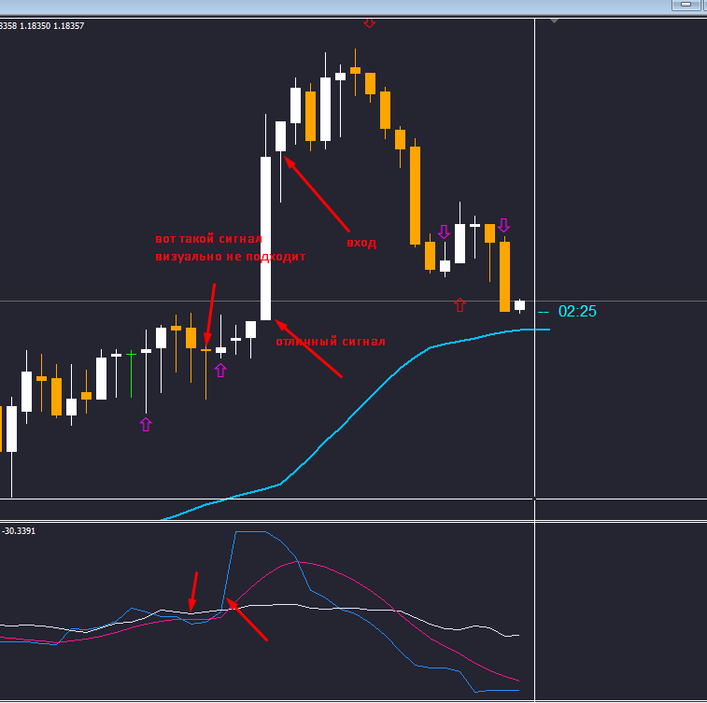The height and width of the screenshot is (703, 707).
Task: Click the gray chart shift triangle marker
Action: 554,21
